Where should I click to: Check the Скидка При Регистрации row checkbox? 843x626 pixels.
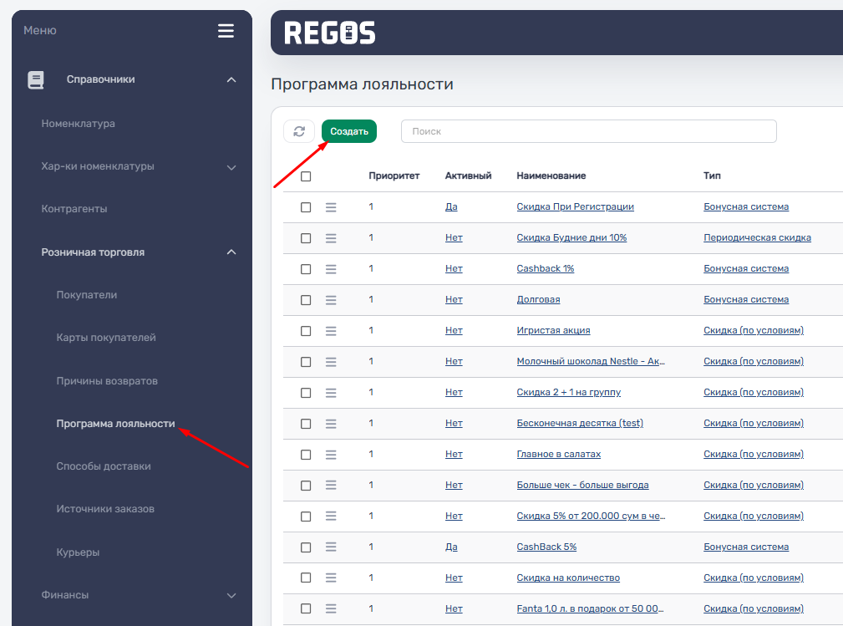click(x=306, y=207)
